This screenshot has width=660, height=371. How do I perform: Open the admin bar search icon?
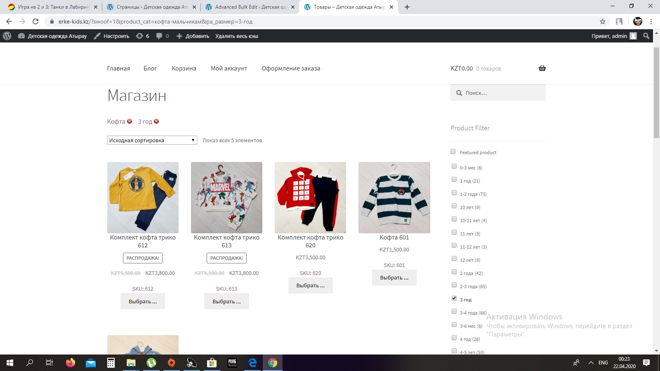tap(646, 36)
